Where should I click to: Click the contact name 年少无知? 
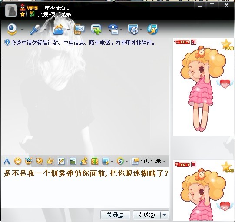point(56,8)
